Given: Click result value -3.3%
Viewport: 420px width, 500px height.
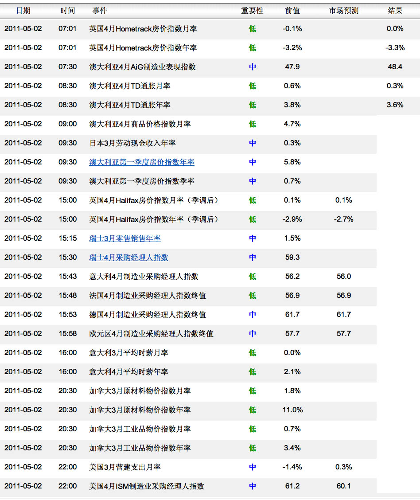Looking at the screenshot, I should coord(395,48).
